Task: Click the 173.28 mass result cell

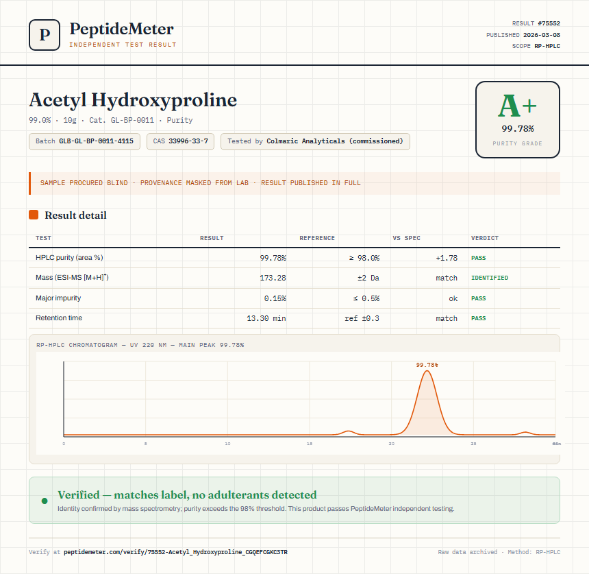Action: (273, 278)
